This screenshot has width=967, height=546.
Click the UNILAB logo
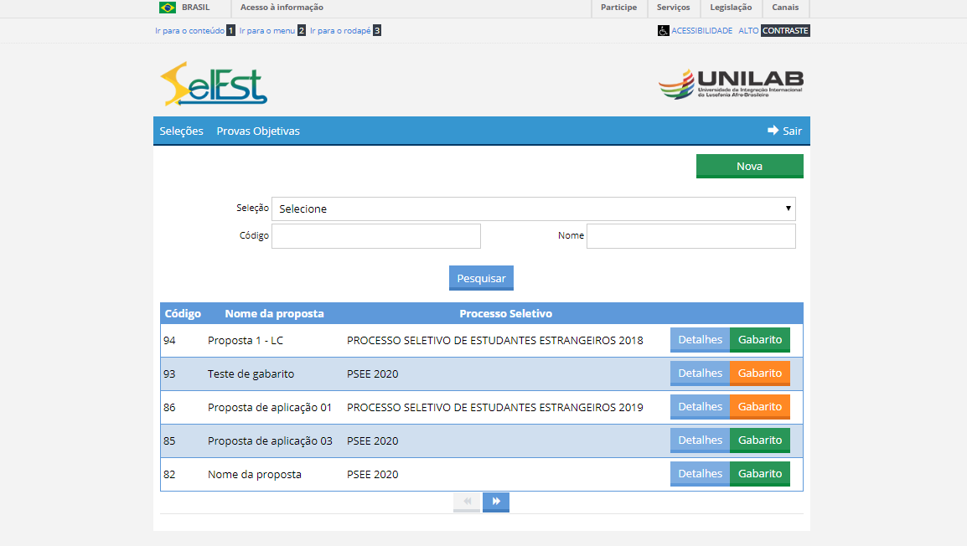[730, 84]
